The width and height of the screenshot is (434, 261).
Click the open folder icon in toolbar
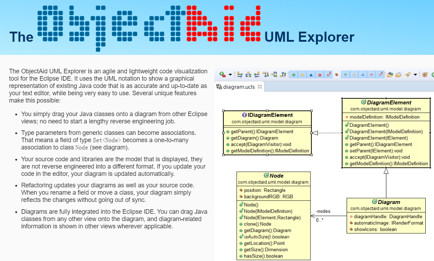click(399, 75)
